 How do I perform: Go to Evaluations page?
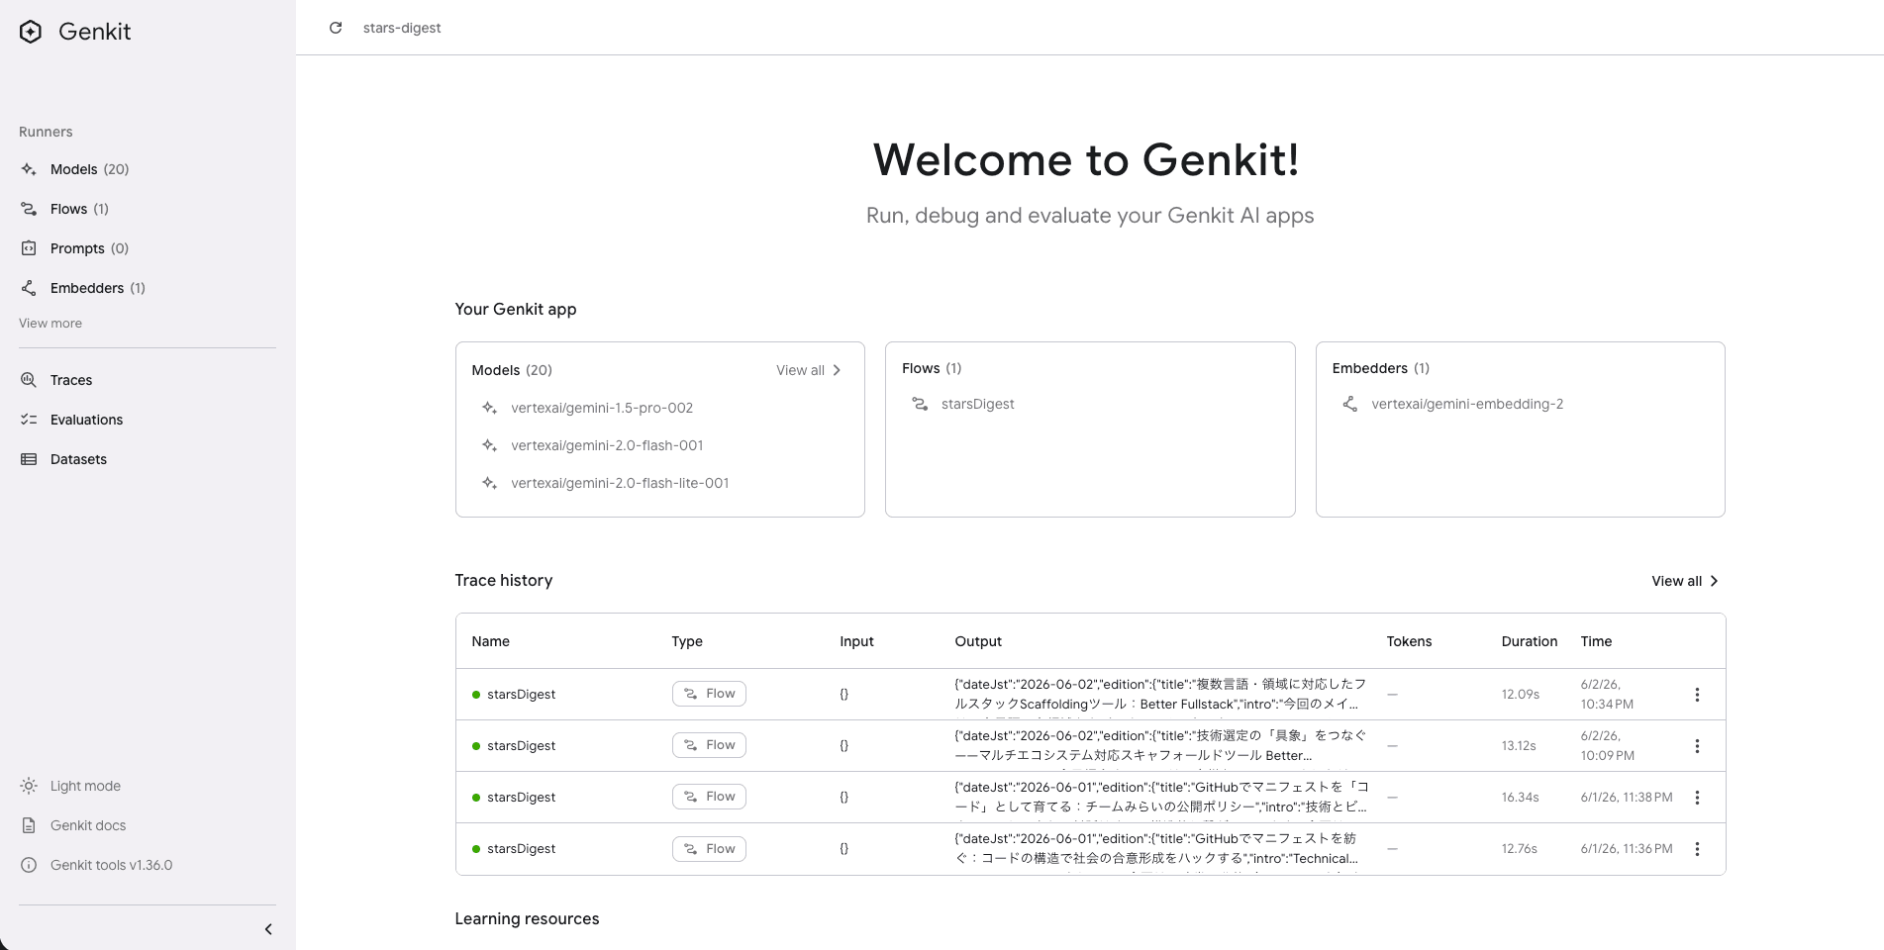click(x=86, y=420)
